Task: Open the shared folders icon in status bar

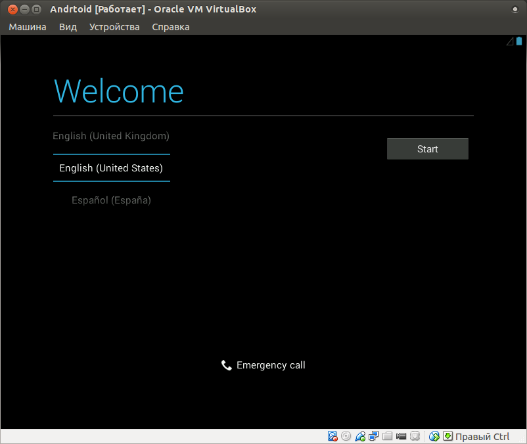Action: pos(387,436)
